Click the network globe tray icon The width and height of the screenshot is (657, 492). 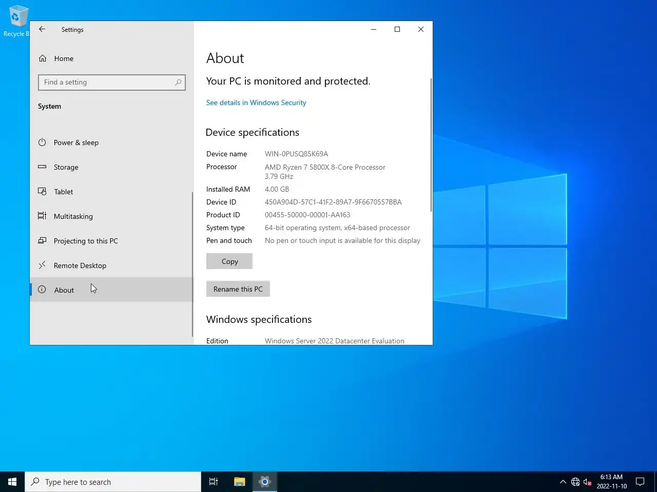[x=575, y=482]
